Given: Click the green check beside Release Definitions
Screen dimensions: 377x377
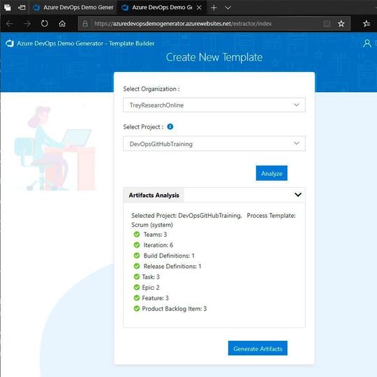Looking at the screenshot, I should pos(137,266).
